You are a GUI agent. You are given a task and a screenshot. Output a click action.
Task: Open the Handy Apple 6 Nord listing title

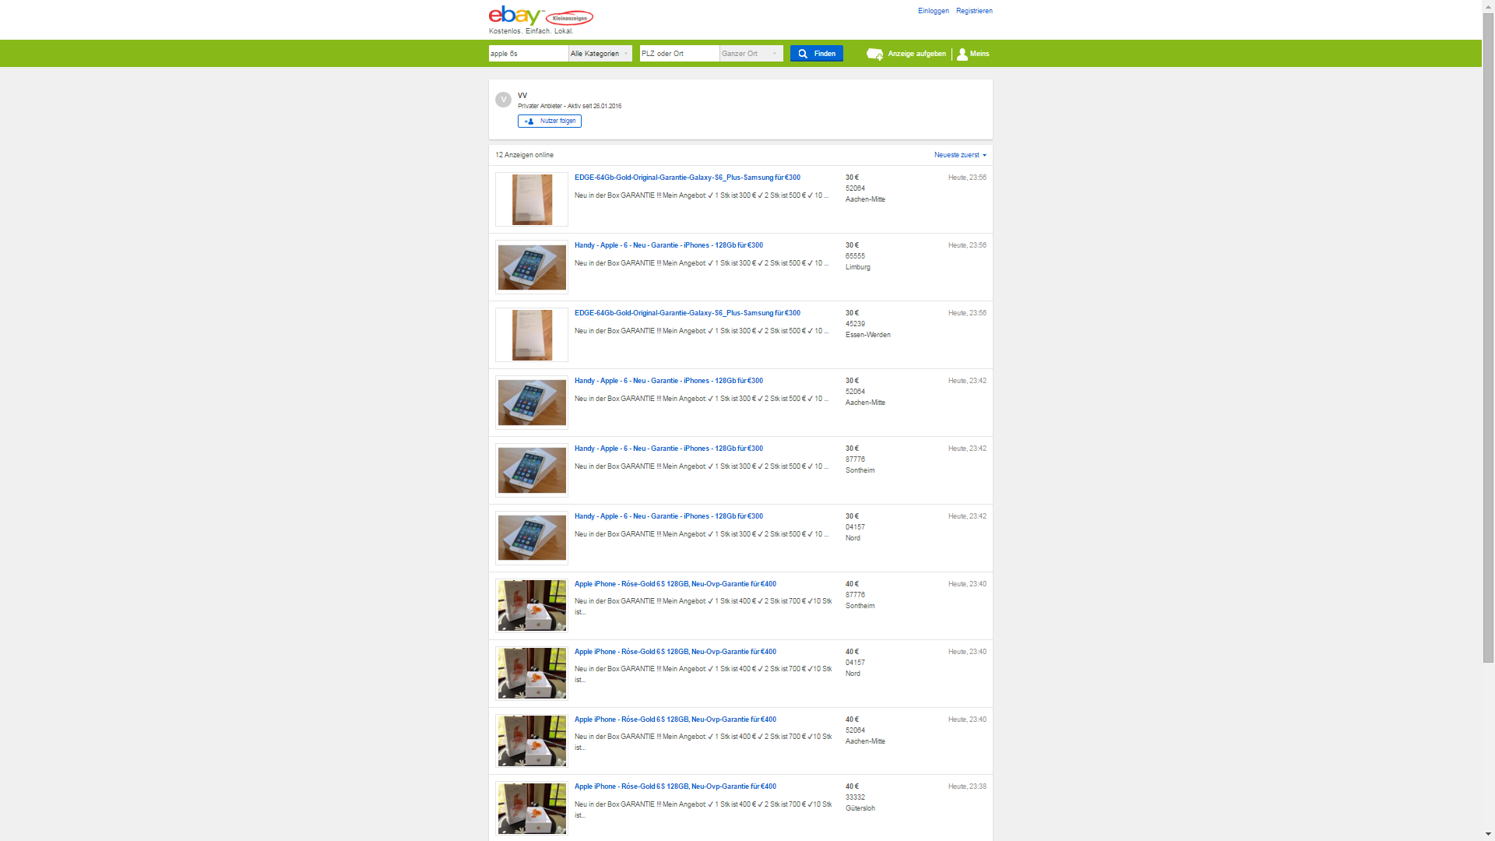pyautogui.click(x=668, y=516)
